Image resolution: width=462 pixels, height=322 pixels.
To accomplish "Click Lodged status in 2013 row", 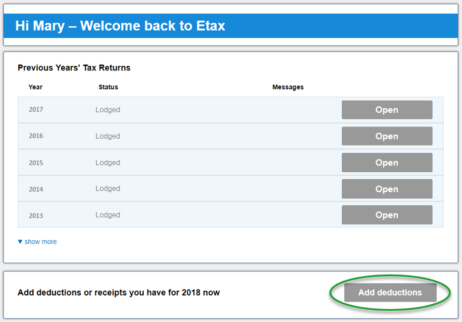I will pyautogui.click(x=108, y=215).
